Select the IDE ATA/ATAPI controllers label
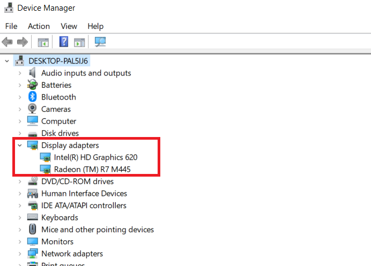371x266 pixels. tap(84, 206)
